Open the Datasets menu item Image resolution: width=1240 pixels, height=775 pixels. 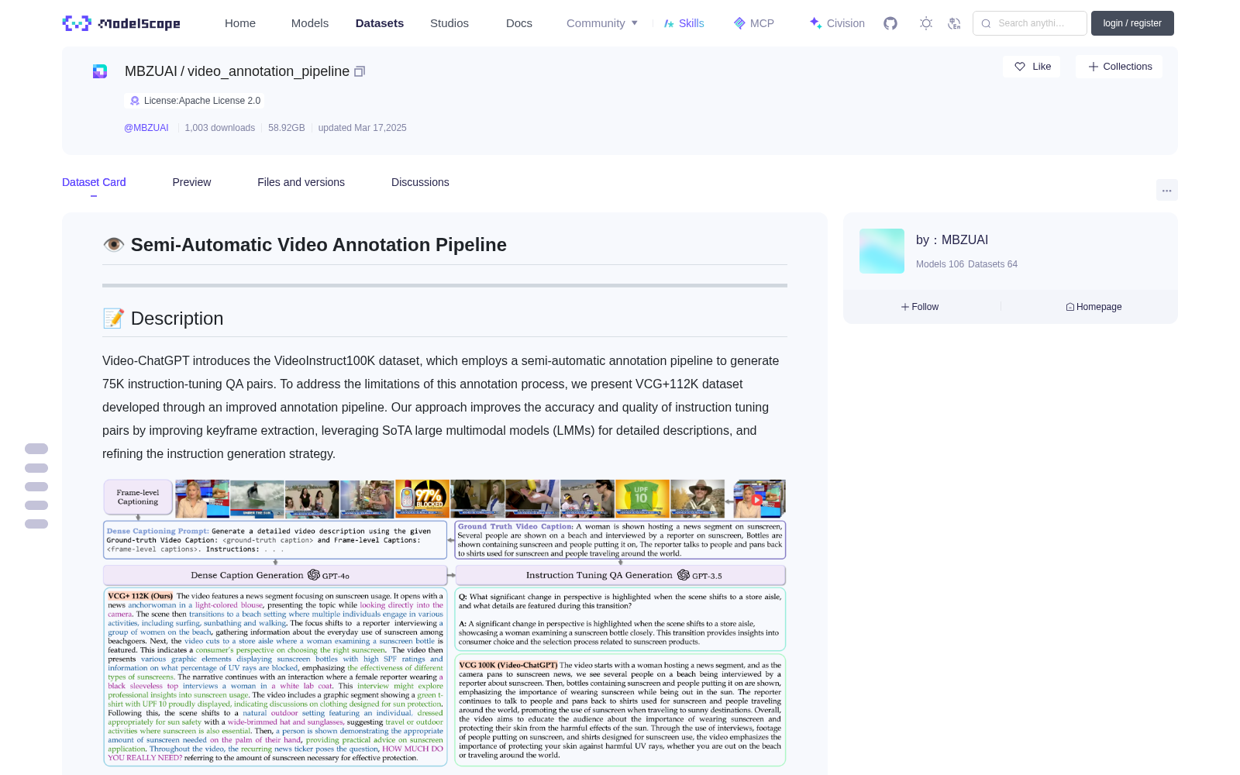point(380,23)
